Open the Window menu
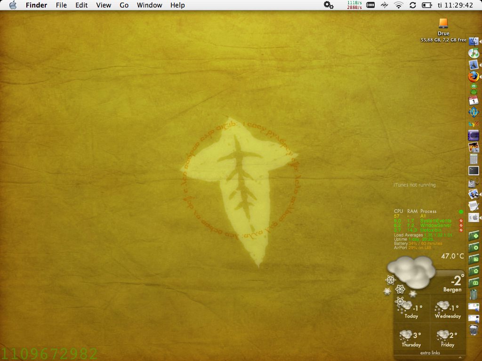The height and width of the screenshot is (361, 482). (x=149, y=5)
